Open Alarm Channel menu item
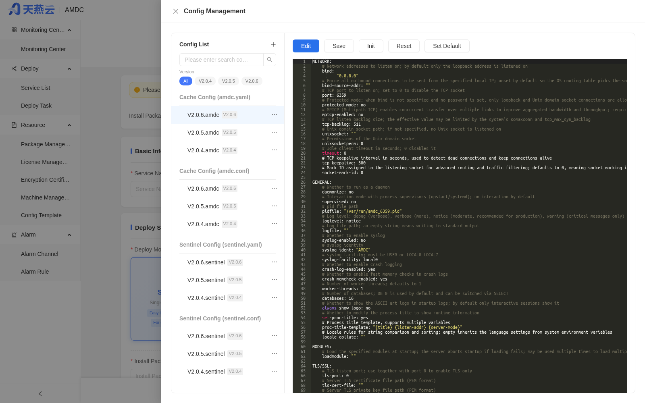Image resolution: width=645 pixels, height=403 pixels. point(40,254)
